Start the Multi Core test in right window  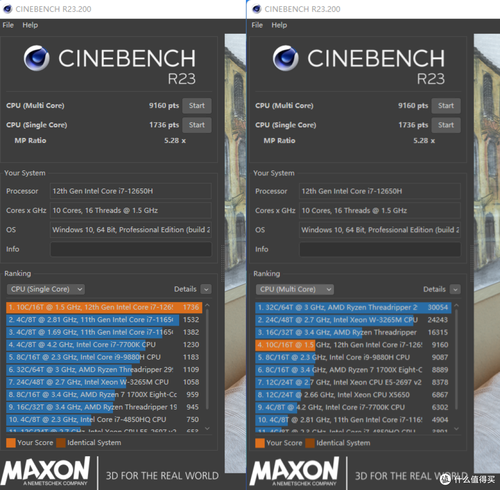click(x=446, y=106)
